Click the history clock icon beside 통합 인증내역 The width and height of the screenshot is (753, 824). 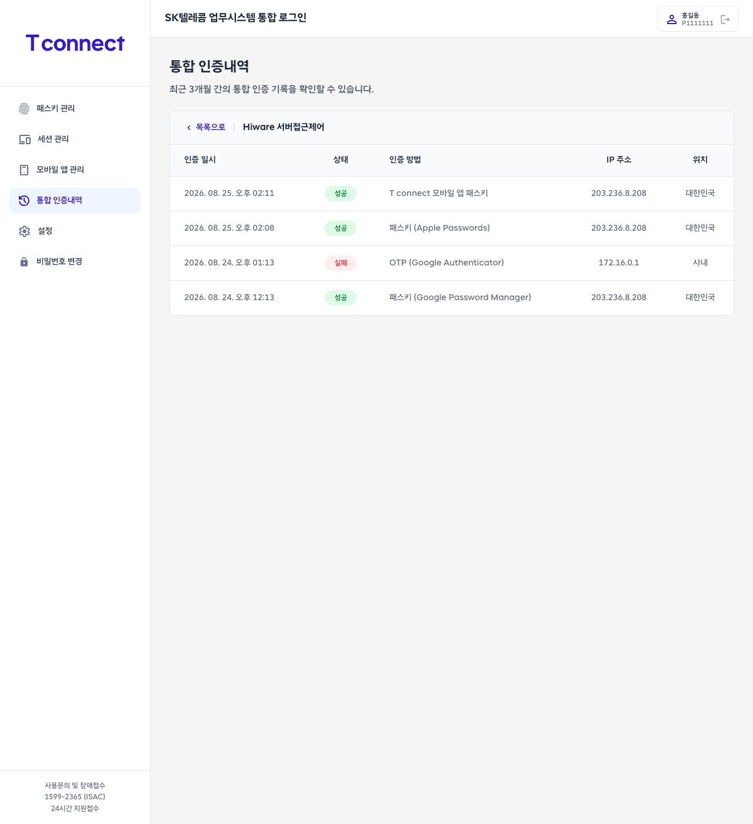(24, 201)
